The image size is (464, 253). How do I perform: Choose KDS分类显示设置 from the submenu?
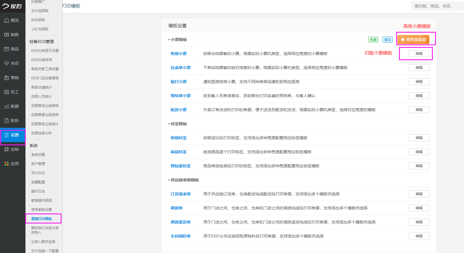point(45,51)
